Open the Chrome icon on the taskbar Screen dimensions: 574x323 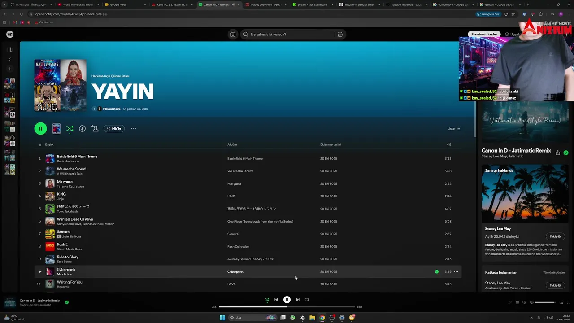(x=322, y=318)
